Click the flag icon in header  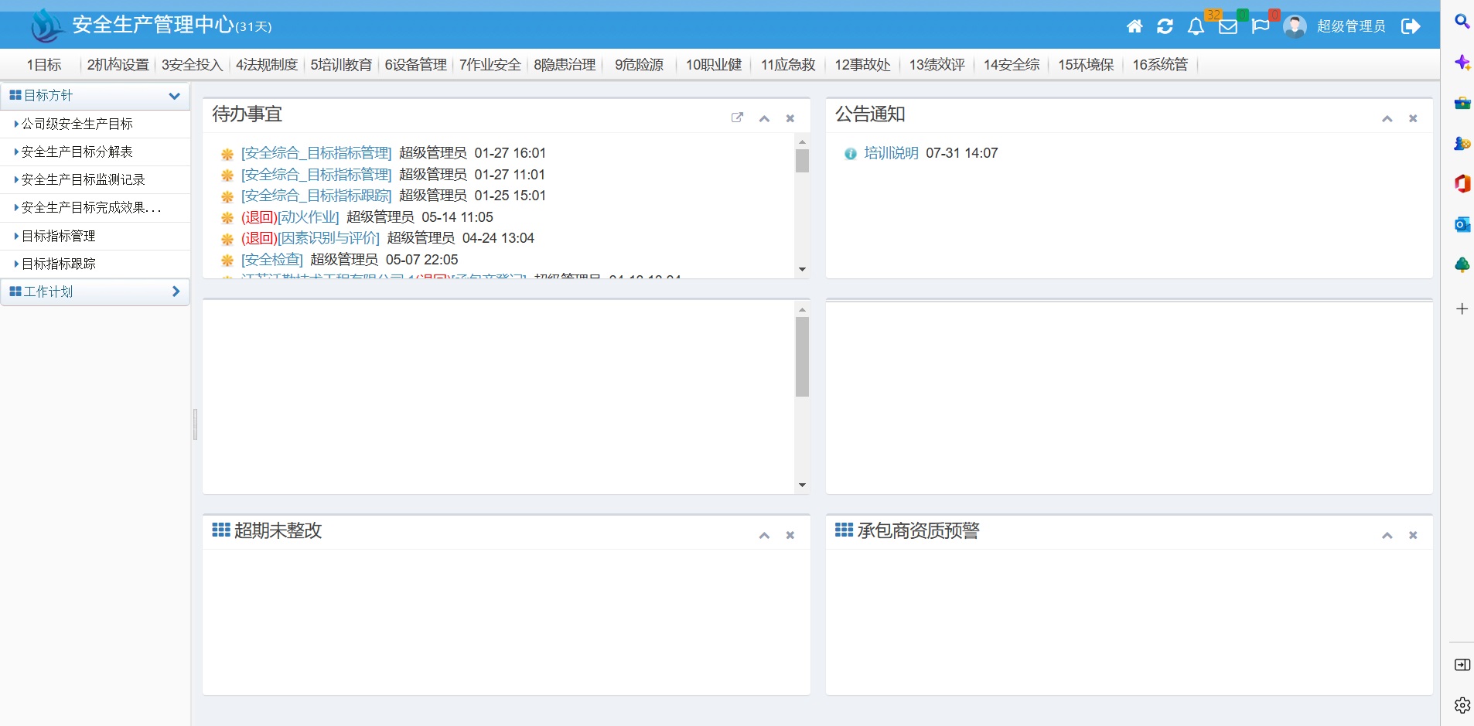tap(1261, 26)
